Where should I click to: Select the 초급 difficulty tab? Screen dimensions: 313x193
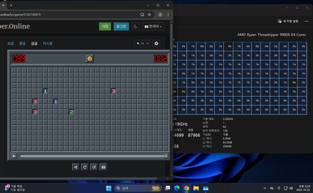(x=10, y=43)
